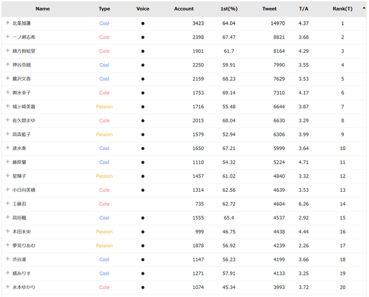
Task: Click the plus icon beside 夢見りあむ
Action: [x=7, y=245]
